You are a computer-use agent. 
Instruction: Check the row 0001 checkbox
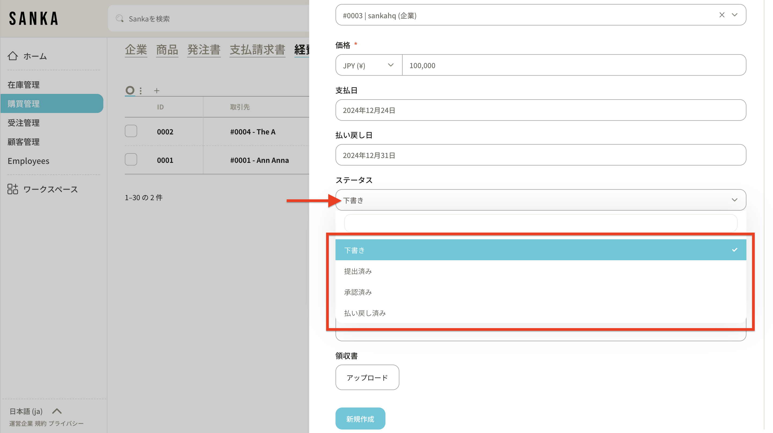coord(131,160)
